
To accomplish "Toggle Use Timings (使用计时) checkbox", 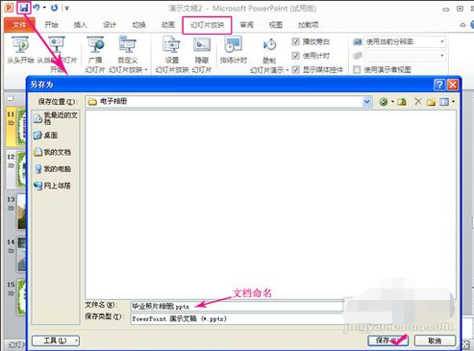I will 296,56.
